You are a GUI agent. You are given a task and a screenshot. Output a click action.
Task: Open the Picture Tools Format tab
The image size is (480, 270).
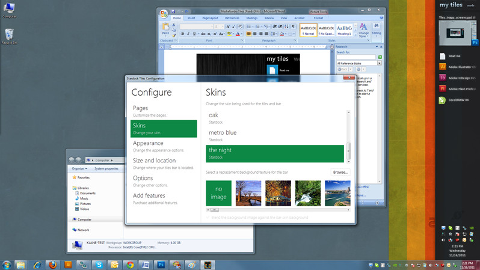click(x=318, y=18)
